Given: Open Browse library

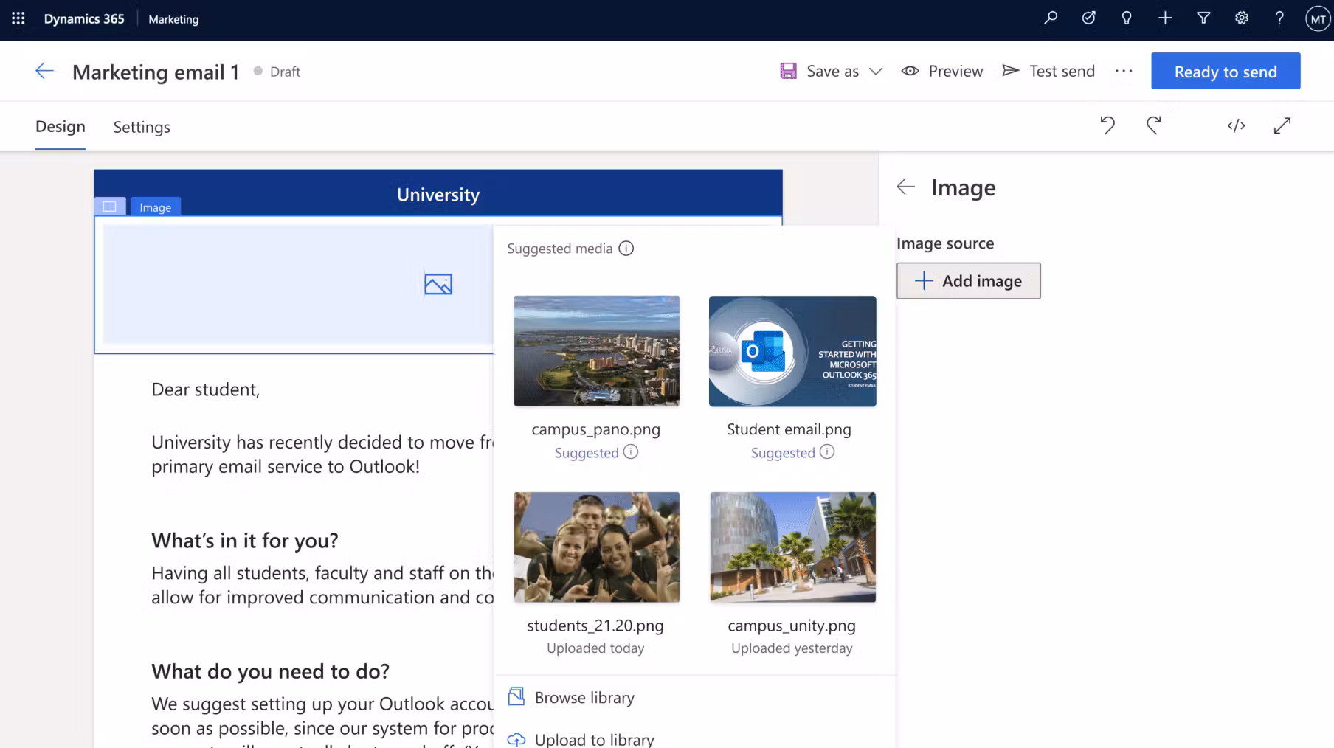Looking at the screenshot, I should click(584, 697).
